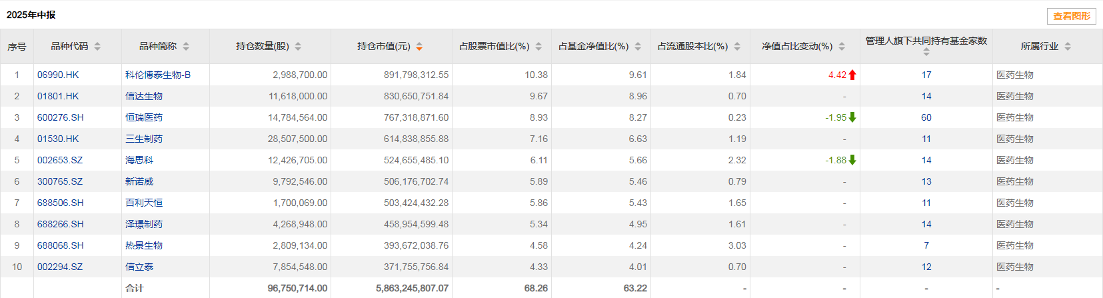Viewport: 1103px width, 298px height.
Task: Open 科伦博泰生物-B stock link
Action: tap(158, 75)
